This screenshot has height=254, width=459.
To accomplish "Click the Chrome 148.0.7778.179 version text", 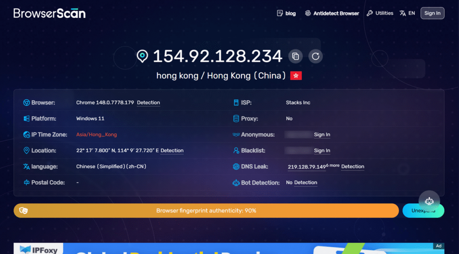I will (x=105, y=102).
